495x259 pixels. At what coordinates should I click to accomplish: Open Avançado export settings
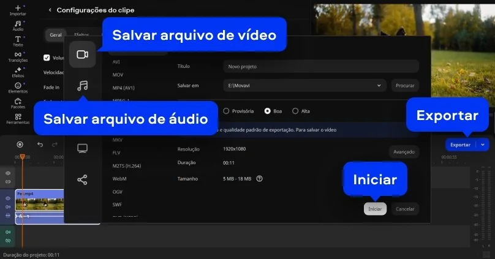click(404, 152)
